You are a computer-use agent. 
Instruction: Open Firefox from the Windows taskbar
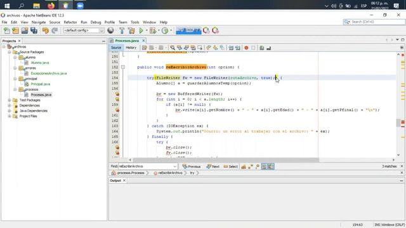[51, 6]
